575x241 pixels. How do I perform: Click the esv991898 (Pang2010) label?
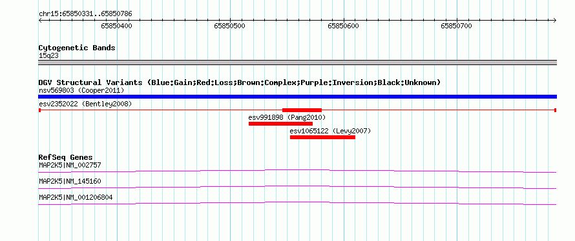287,117
